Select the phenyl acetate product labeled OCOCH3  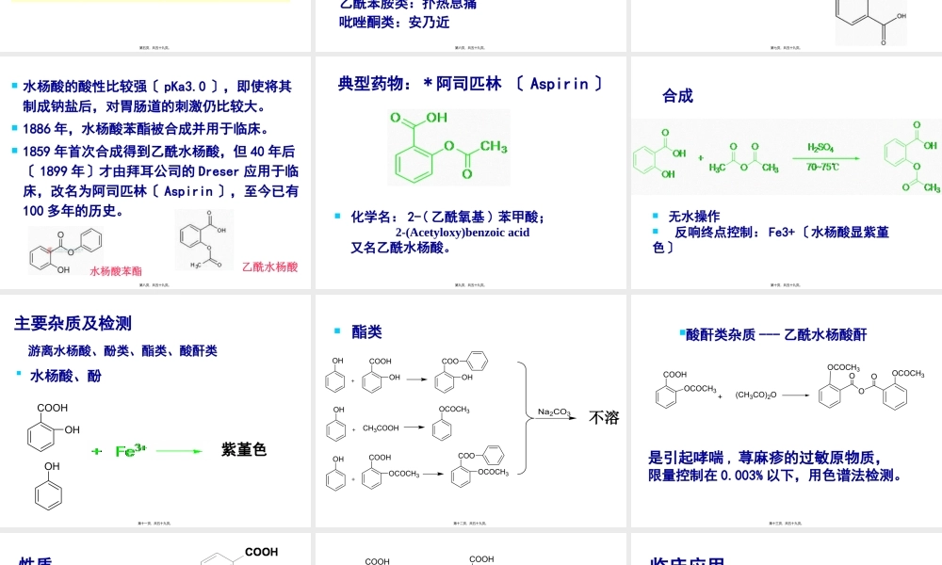pyautogui.click(x=450, y=423)
